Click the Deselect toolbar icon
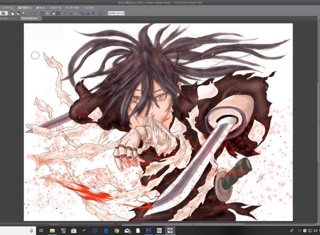This screenshot has width=320, height=235. 65,14
